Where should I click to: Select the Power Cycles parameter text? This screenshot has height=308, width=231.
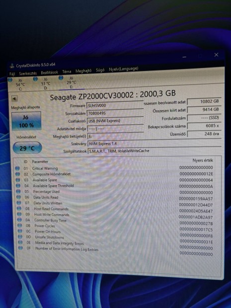tap(45, 226)
